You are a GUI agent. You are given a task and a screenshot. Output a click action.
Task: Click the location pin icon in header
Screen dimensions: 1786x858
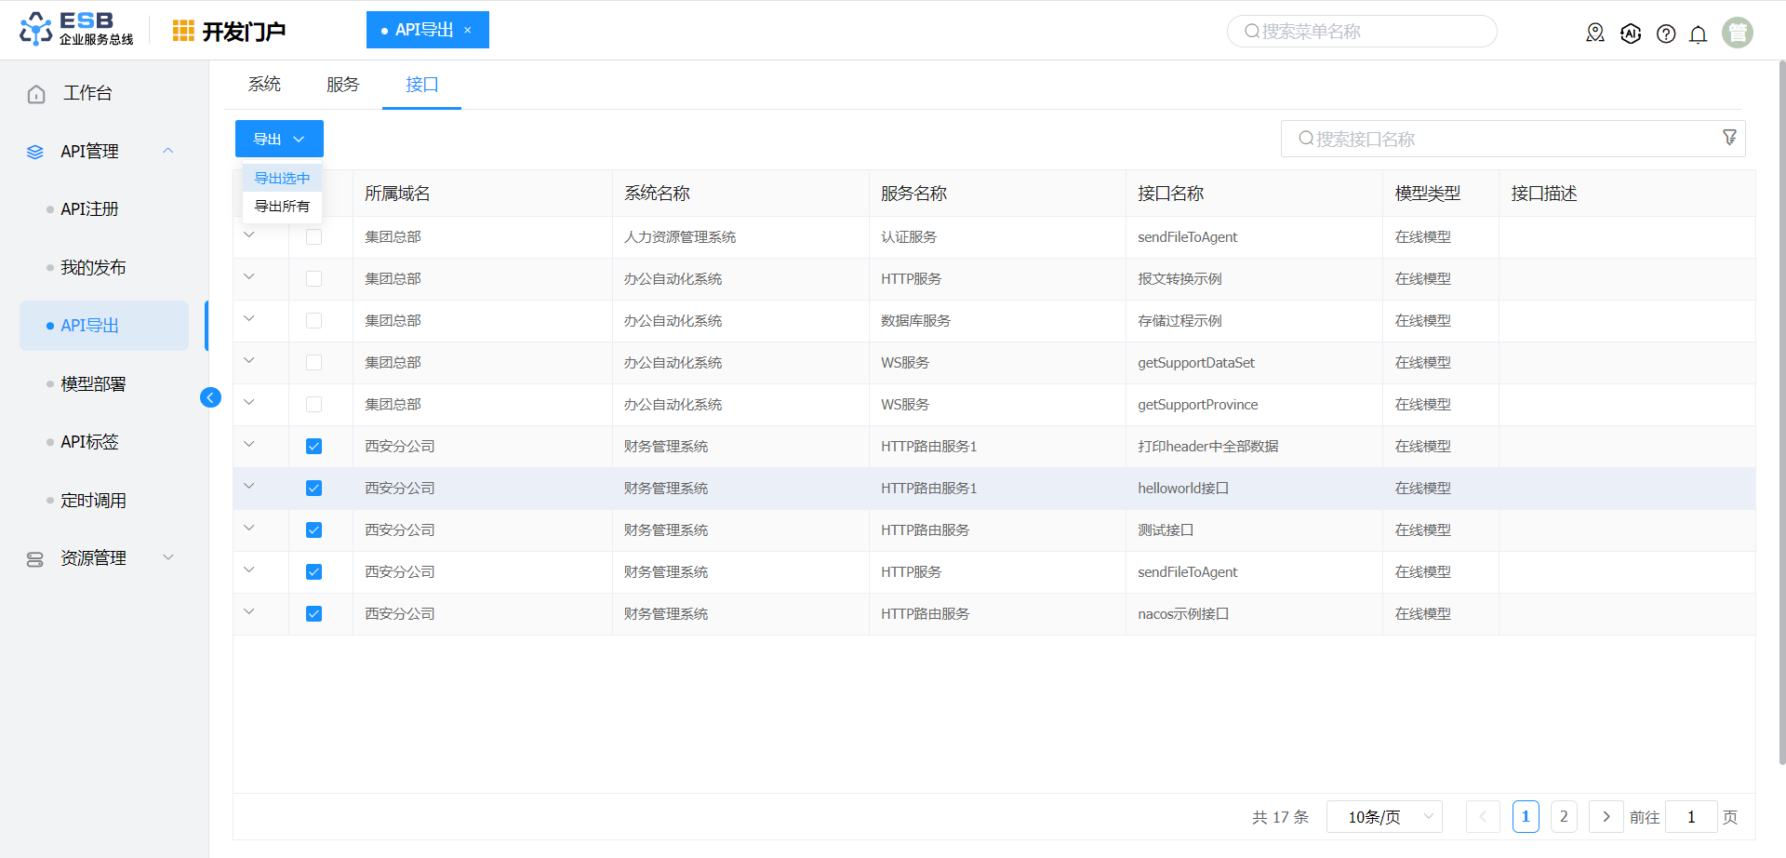click(1595, 34)
